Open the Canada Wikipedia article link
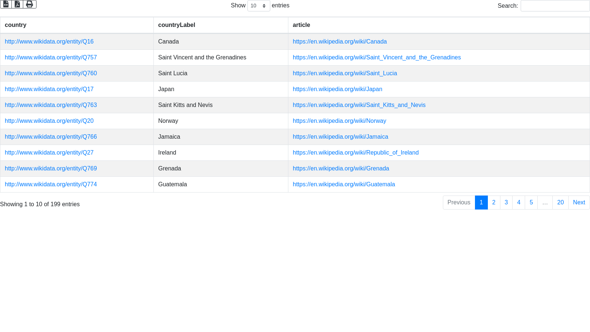 340,42
